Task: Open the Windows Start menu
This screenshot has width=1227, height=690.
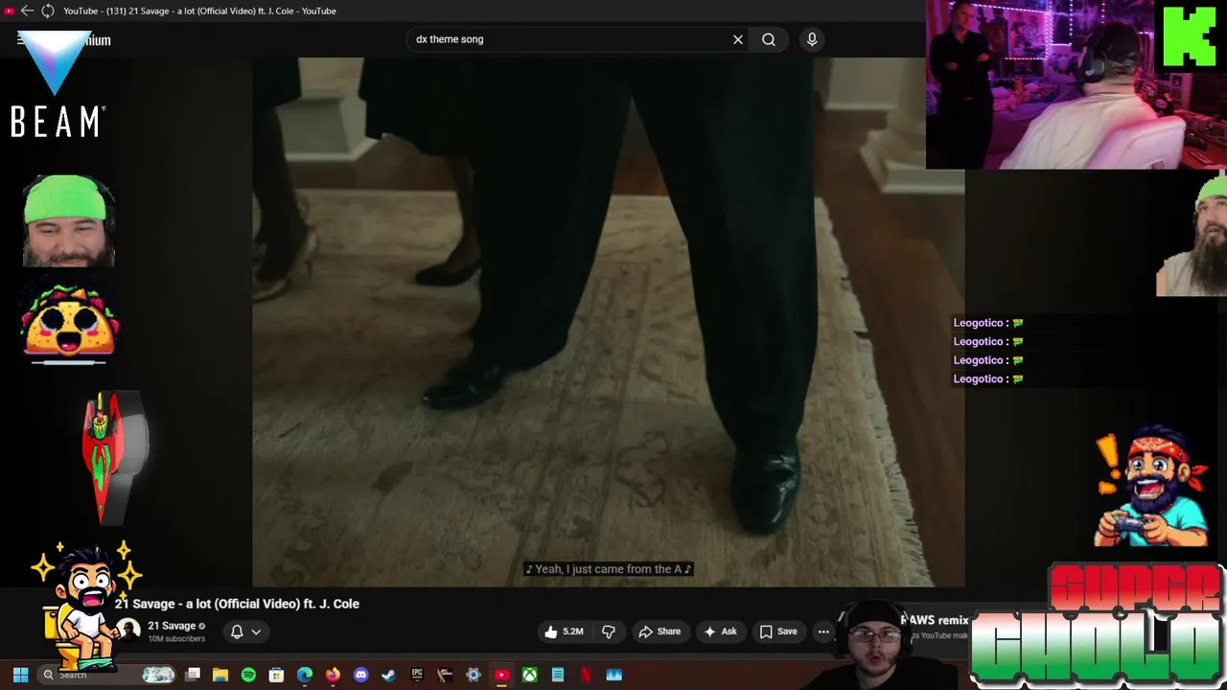Action: click(20, 675)
